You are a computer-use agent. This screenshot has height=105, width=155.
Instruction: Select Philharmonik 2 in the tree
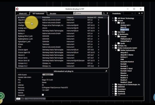coord(126,39)
